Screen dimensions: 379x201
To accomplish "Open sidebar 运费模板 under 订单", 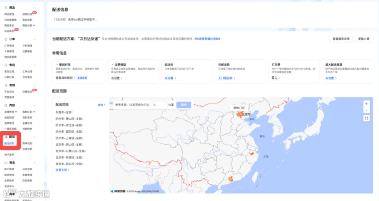I will pos(27,51).
